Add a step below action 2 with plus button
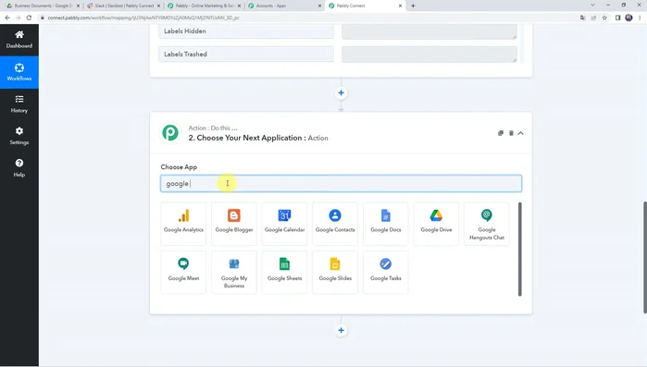The width and height of the screenshot is (647, 367). point(341,330)
